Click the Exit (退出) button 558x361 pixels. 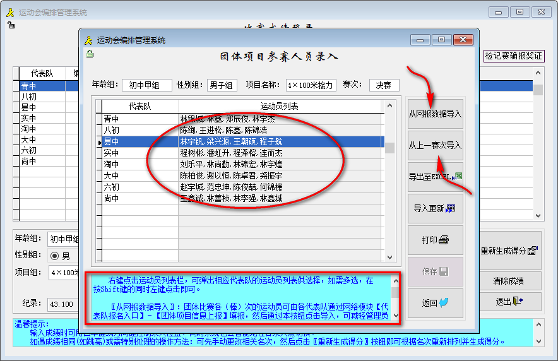coord(508,302)
